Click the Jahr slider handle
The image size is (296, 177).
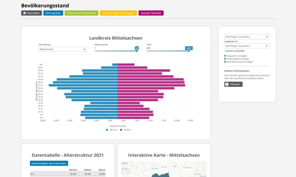(x=188, y=51)
